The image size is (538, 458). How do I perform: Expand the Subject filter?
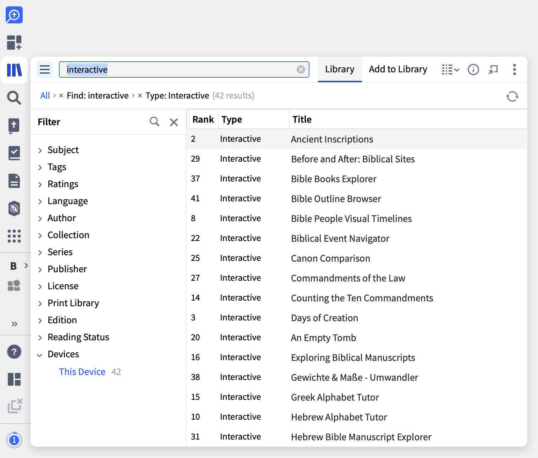click(x=40, y=150)
